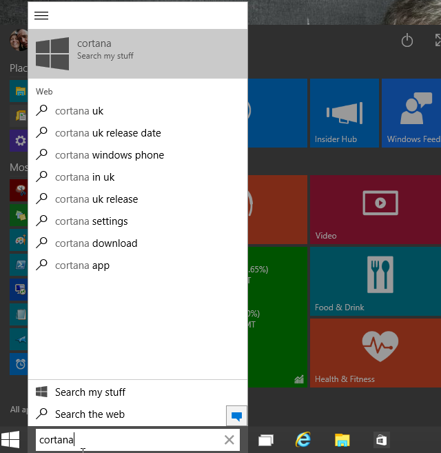Image resolution: width=441 pixels, height=453 pixels.
Task: Select suggestion 'cortana uk release'
Action: [138, 199]
